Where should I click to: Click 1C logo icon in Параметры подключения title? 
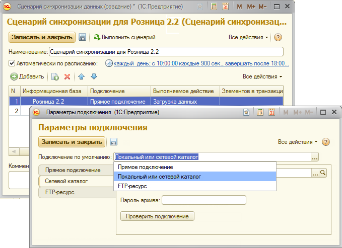[x=36, y=112]
